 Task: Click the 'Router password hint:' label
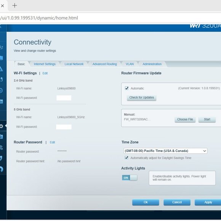click(x=30, y=161)
